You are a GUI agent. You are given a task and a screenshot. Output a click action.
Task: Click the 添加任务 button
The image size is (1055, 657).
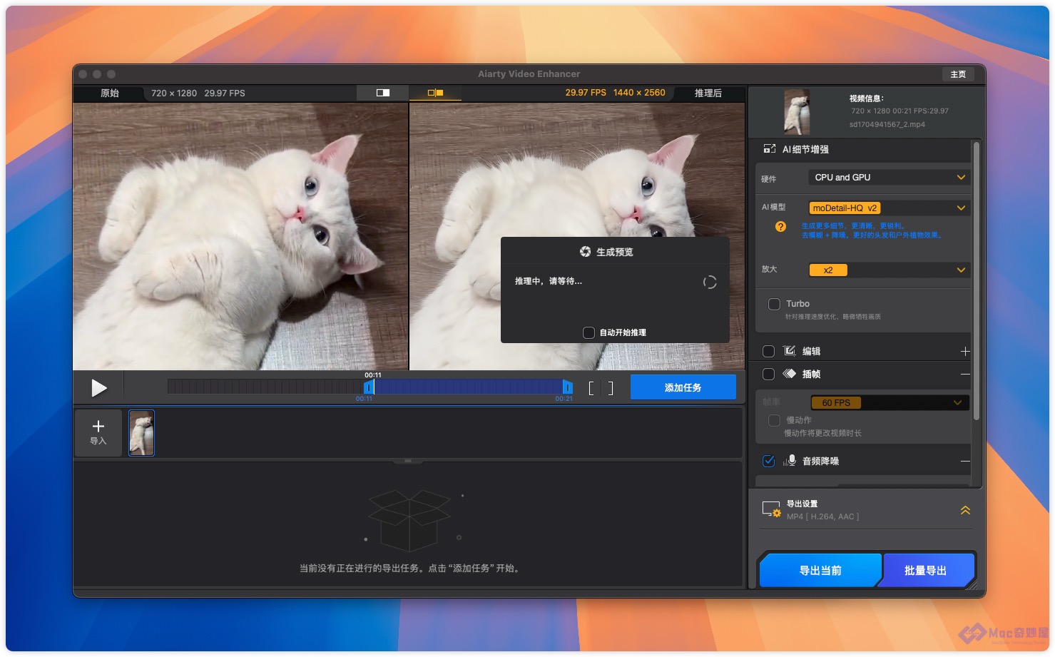683,387
